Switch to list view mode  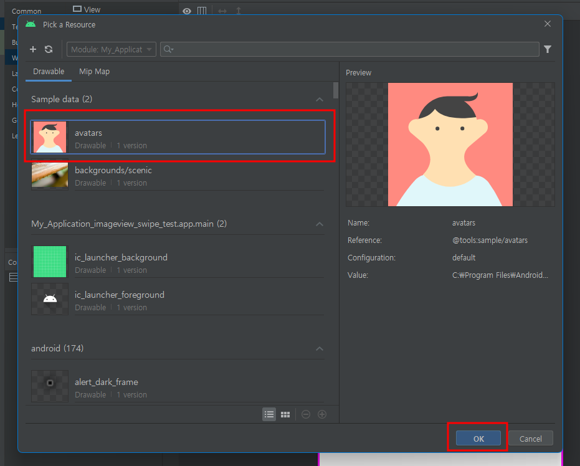pyautogui.click(x=269, y=414)
